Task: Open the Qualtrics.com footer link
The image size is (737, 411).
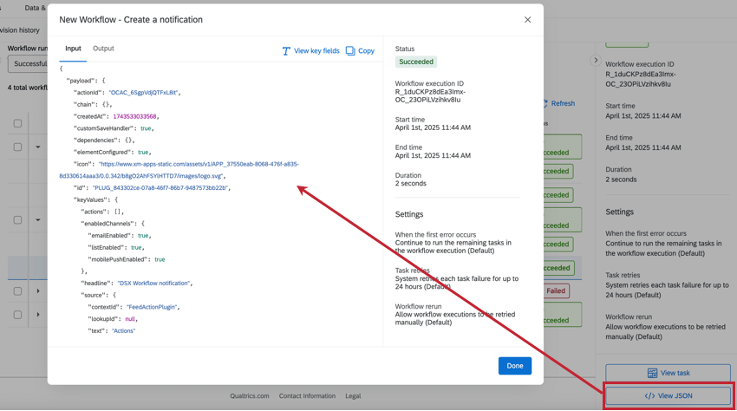Action: click(x=250, y=396)
